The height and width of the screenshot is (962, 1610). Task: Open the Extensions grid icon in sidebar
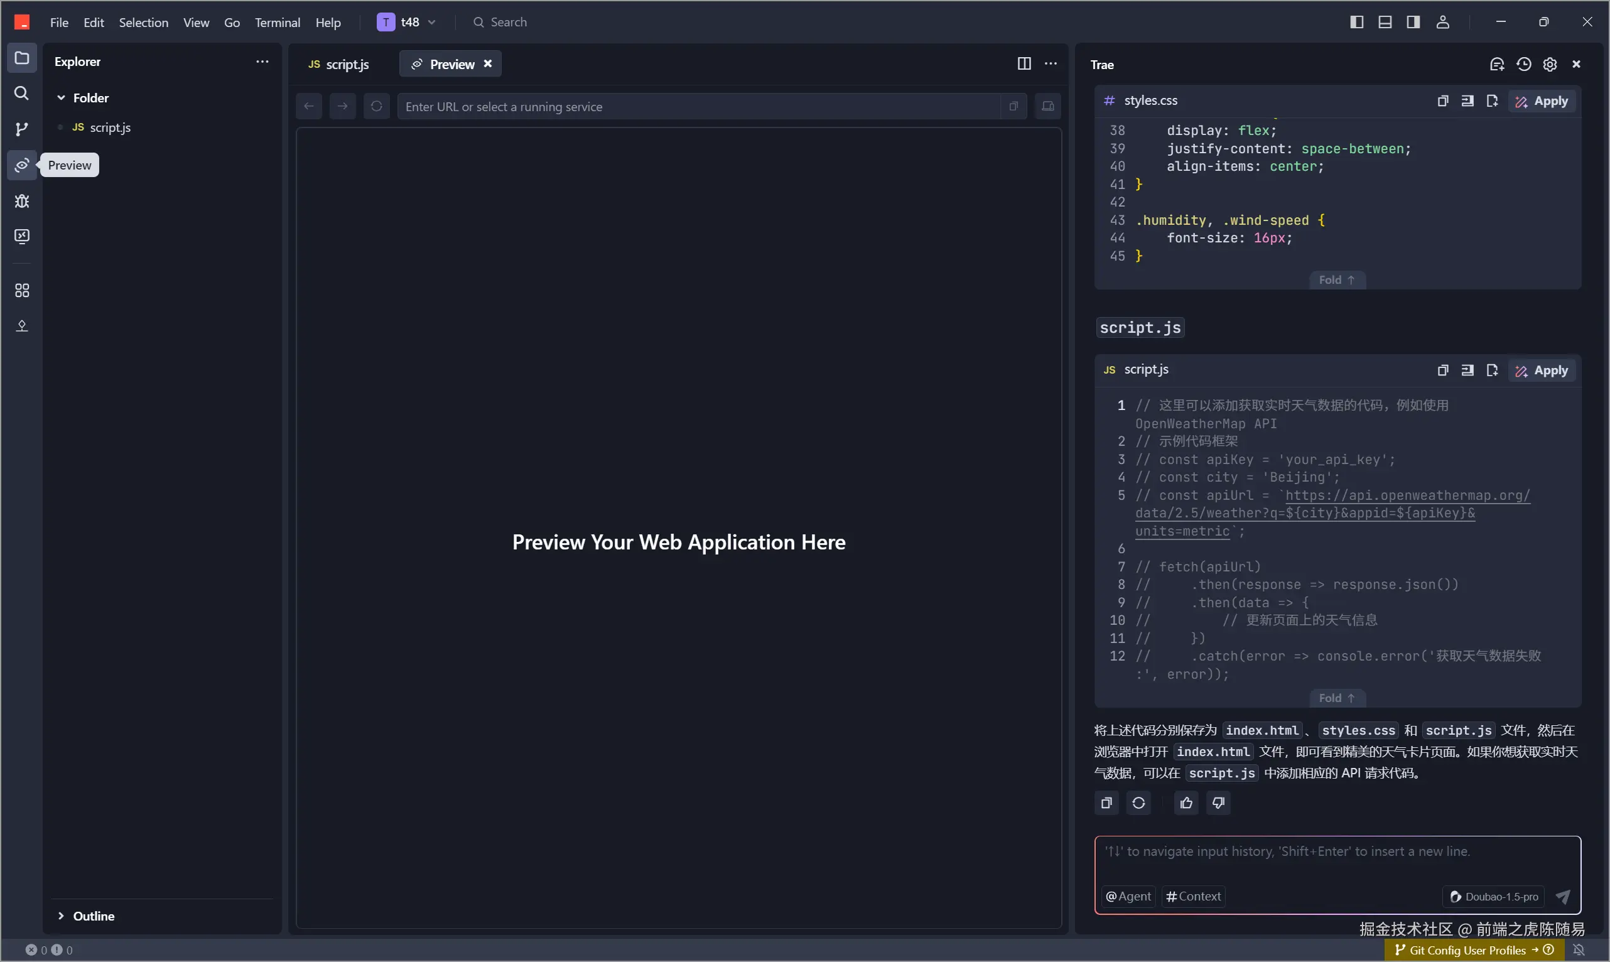click(x=21, y=290)
